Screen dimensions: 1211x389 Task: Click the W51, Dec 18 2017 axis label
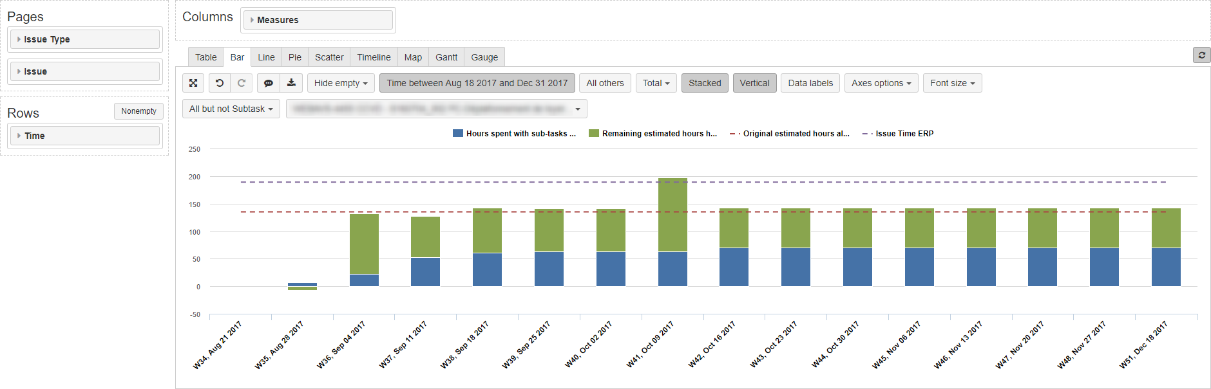(x=1143, y=344)
